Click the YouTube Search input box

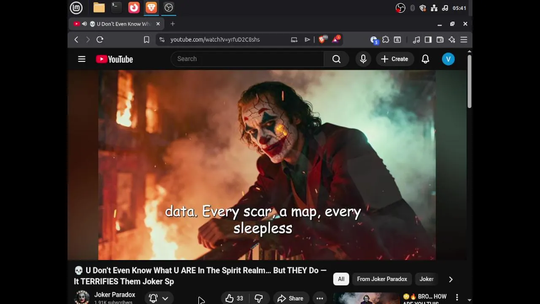click(x=247, y=59)
